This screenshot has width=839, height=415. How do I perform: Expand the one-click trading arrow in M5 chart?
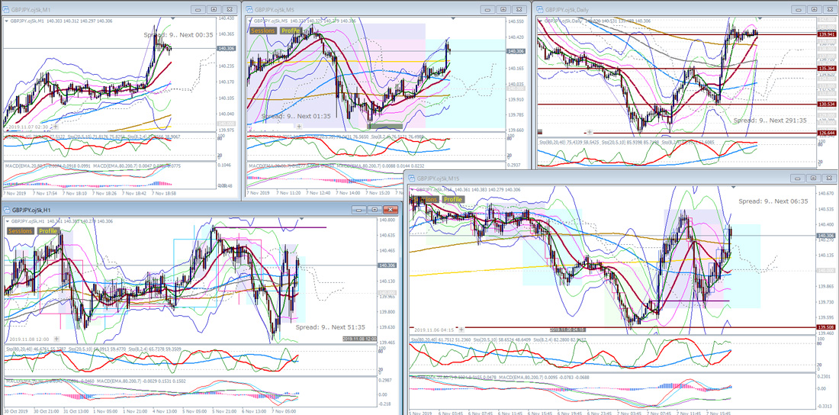coord(249,21)
